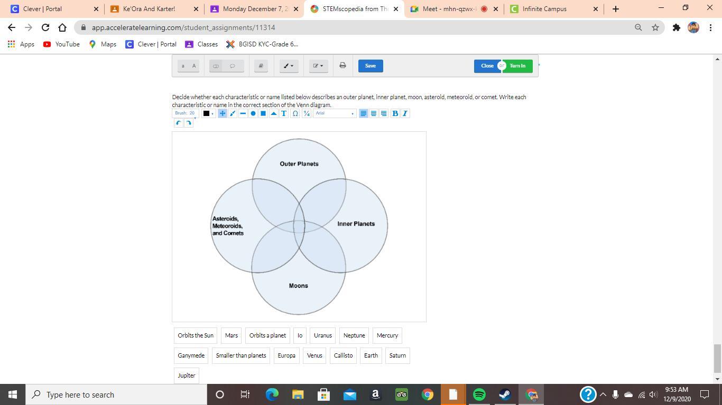Open the BGISD KYC-Grade 6 bookmark
Image resolution: width=722 pixels, height=405 pixels.
point(262,44)
